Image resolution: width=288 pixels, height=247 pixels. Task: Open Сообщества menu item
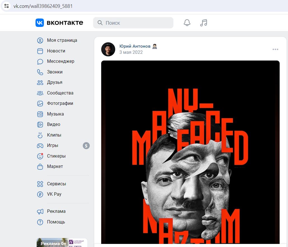pyautogui.click(x=60, y=93)
